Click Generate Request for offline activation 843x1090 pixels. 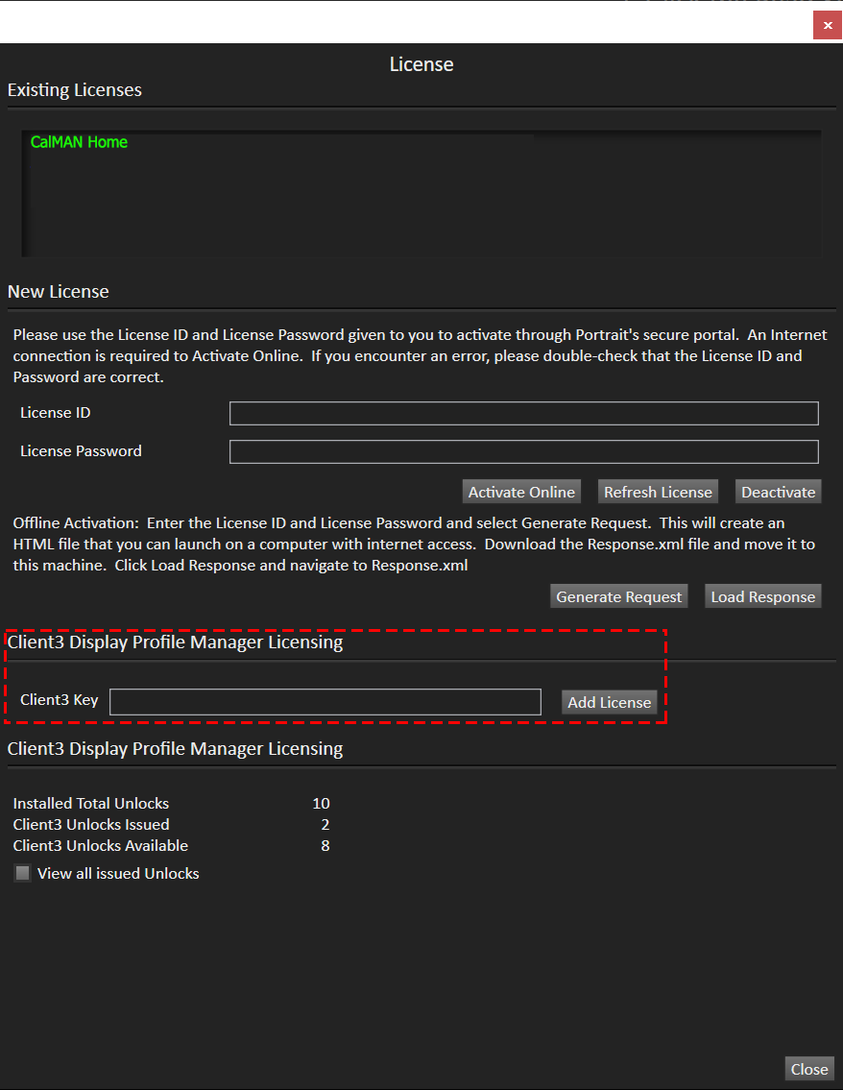pos(618,596)
